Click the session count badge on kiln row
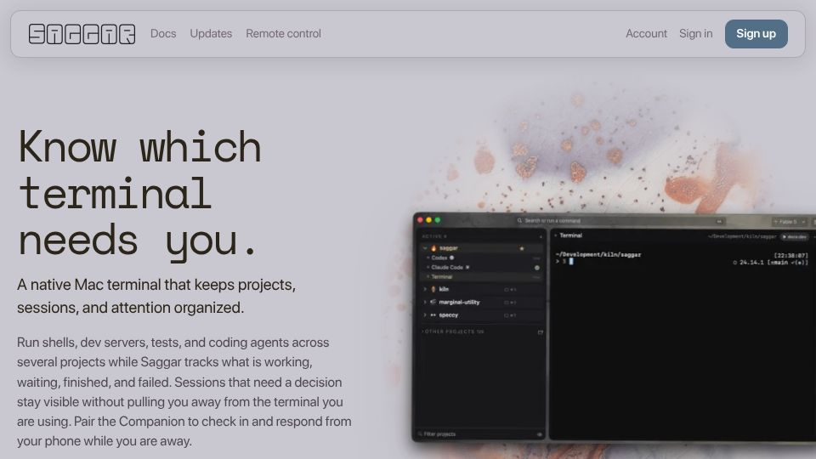 tap(510, 290)
